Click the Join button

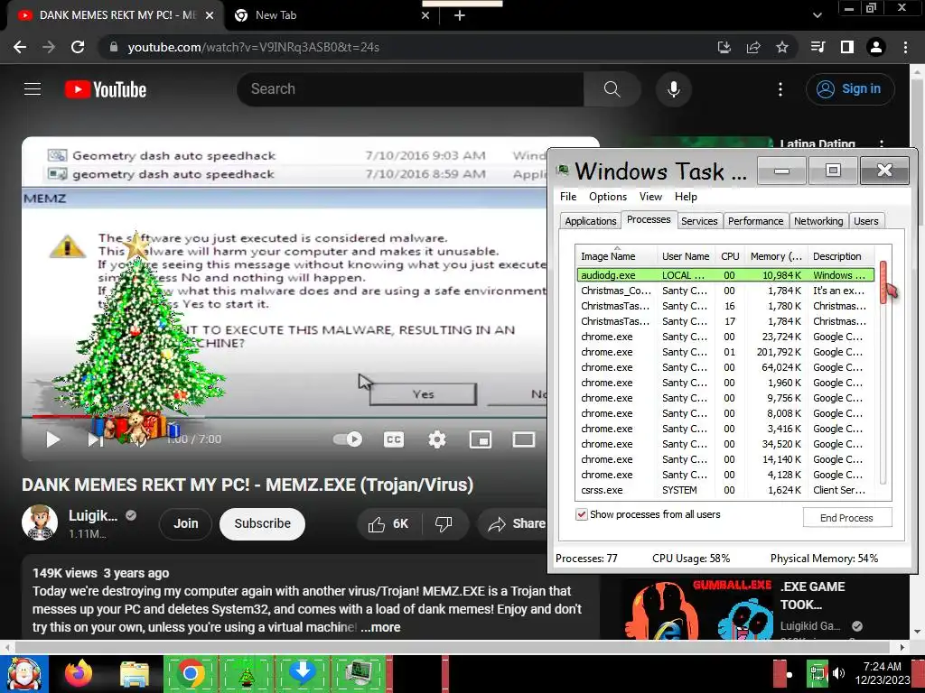(185, 523)
